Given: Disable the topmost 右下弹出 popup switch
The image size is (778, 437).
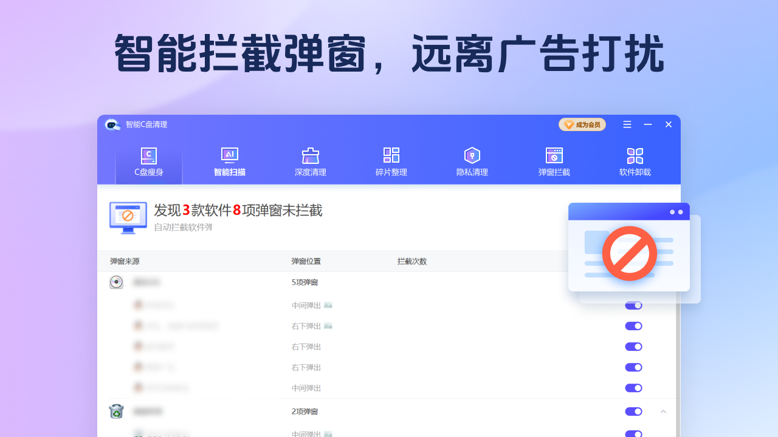Looking at the screenshot, I should pos(633,326).
